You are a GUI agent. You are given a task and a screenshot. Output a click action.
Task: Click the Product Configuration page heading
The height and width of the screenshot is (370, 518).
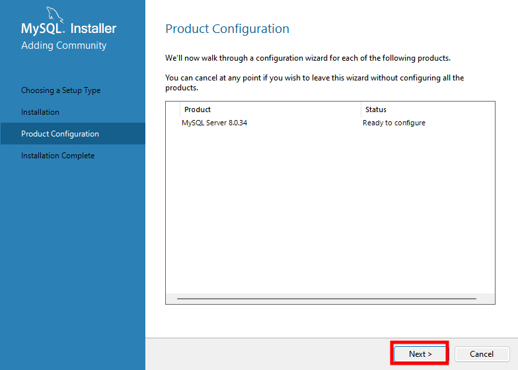tap(227, 29)
